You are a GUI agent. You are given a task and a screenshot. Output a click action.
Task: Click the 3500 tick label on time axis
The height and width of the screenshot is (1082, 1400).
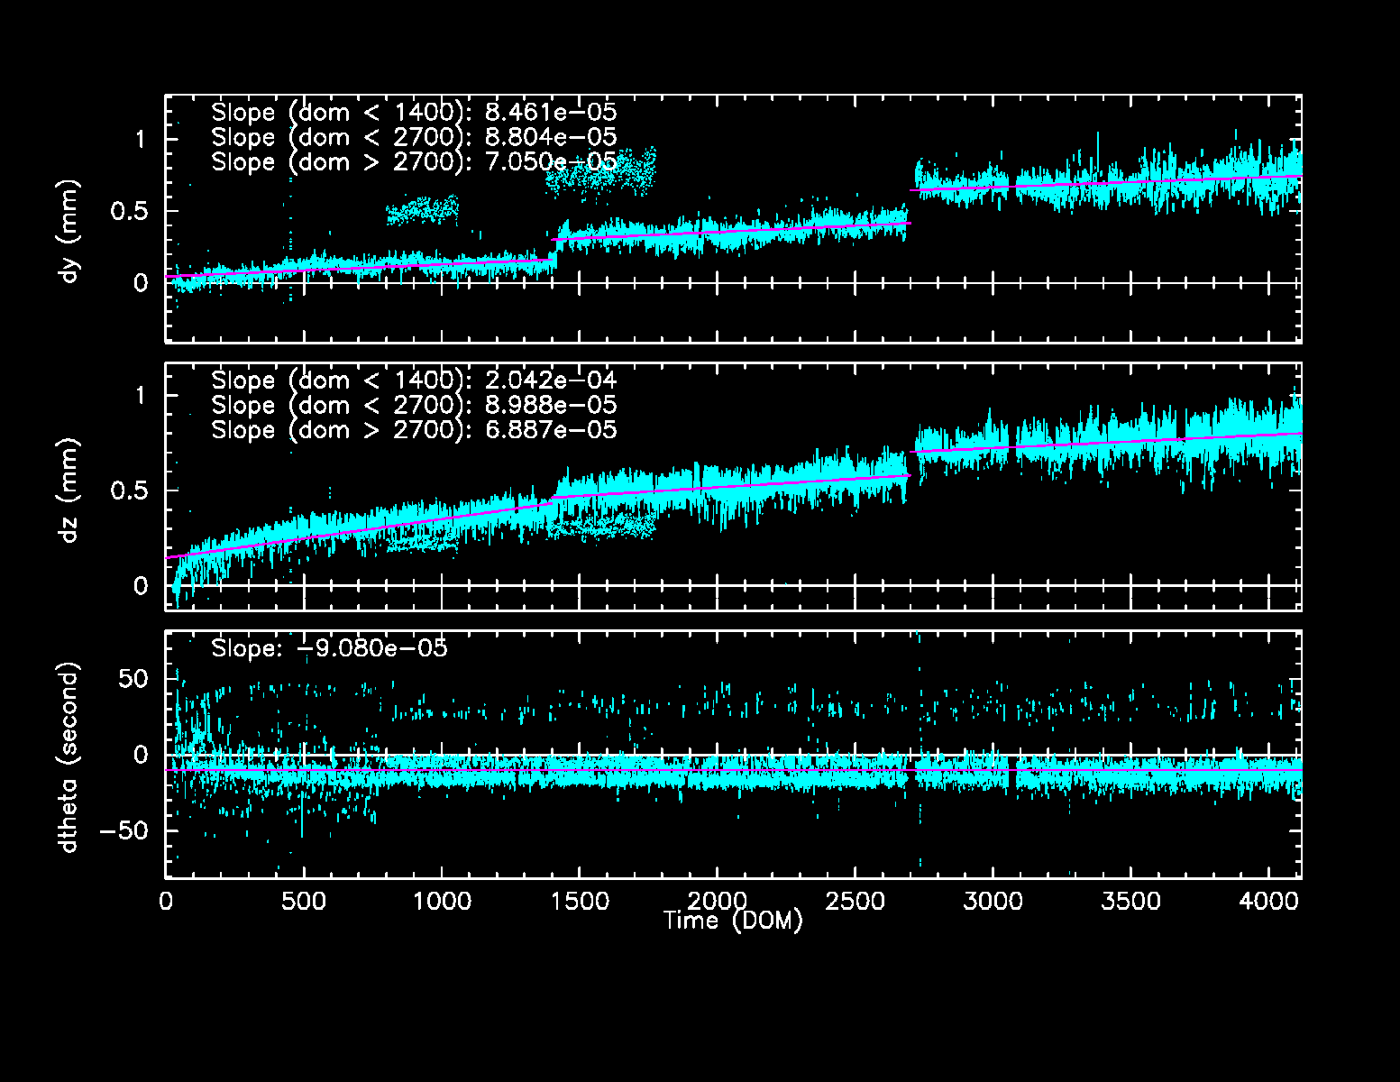coord(1130,902)
